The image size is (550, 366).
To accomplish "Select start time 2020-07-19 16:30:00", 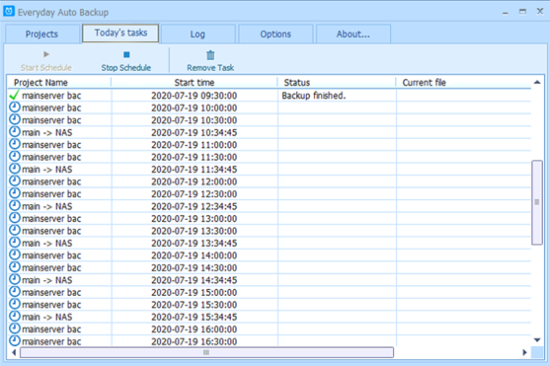I will [195, 341].
